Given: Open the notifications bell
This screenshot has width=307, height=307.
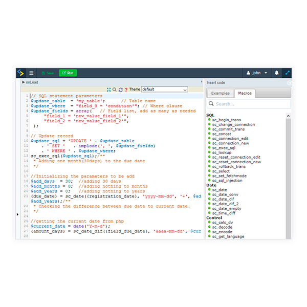Looking at the screenshot, I should (277, 73).
